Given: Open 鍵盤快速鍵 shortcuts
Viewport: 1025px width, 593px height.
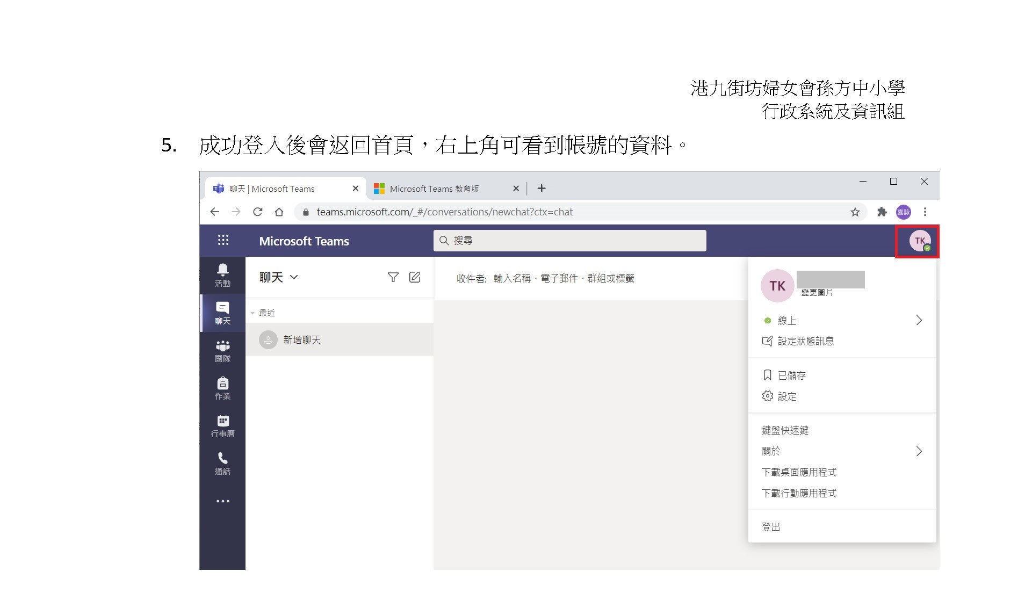Looking at the screenshot, I should (785, 430).
